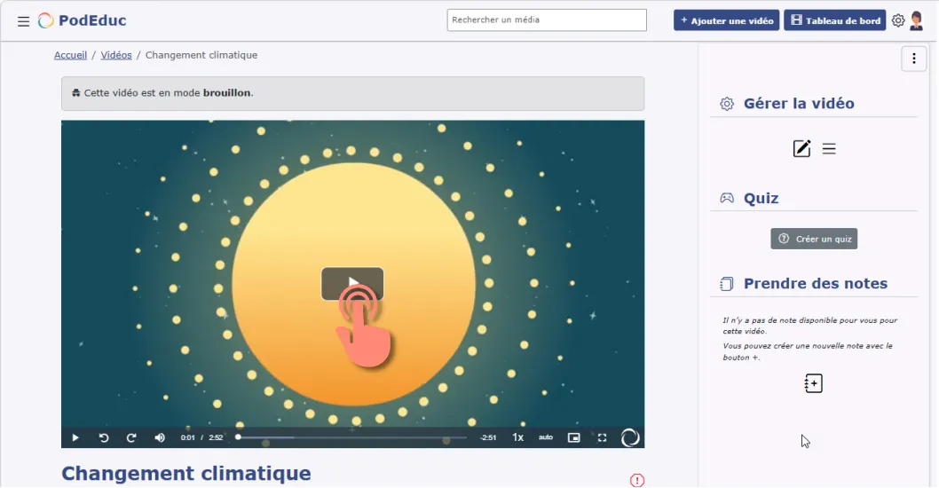Click the edit video pencil icon

801,148
